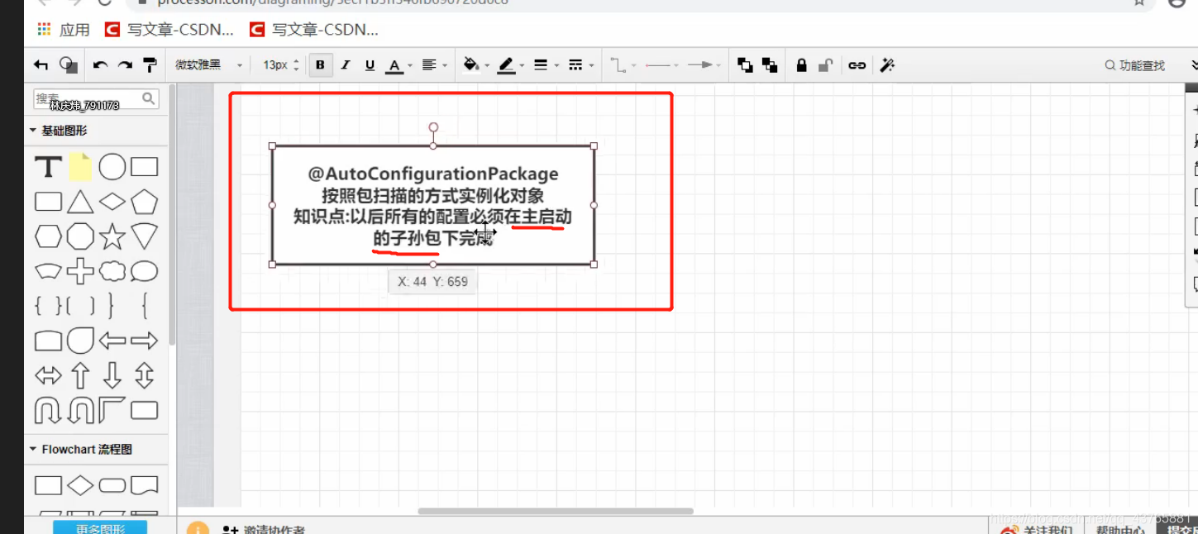
Task: Open 帮助中心 link
Action: coord(1120,529)
